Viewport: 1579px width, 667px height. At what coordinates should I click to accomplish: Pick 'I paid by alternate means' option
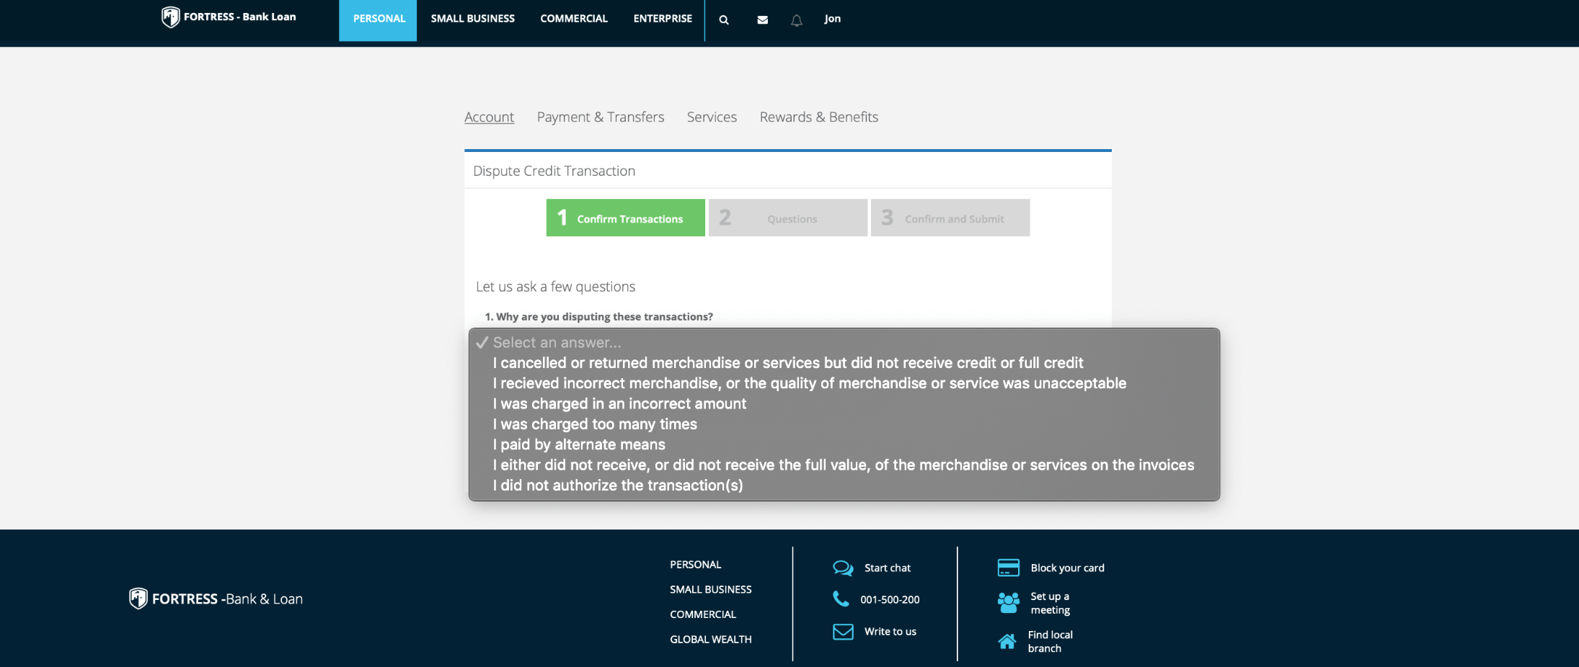pos(844,444)
